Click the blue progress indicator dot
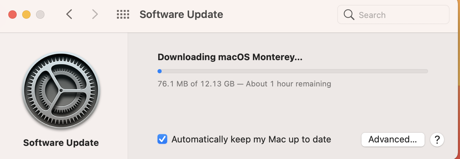 click(160, 71)
